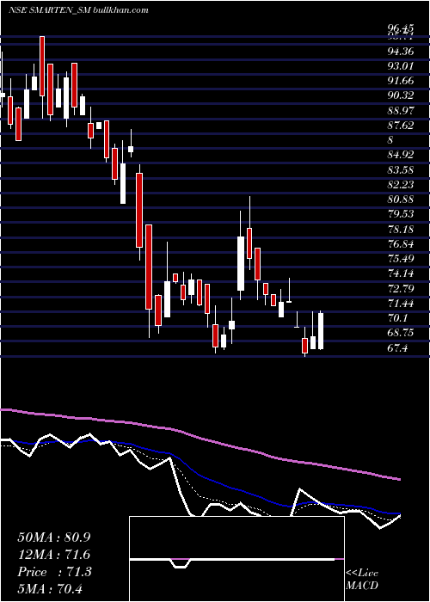
Task: Click the 82.23 price level label
Action: point(401,185)
